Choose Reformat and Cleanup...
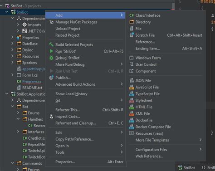 point(85,123)
